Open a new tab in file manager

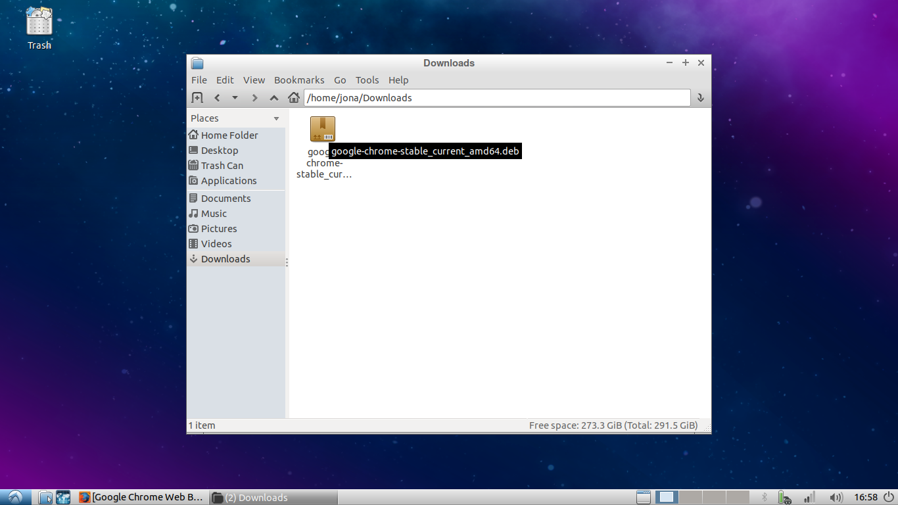[197, 98]
